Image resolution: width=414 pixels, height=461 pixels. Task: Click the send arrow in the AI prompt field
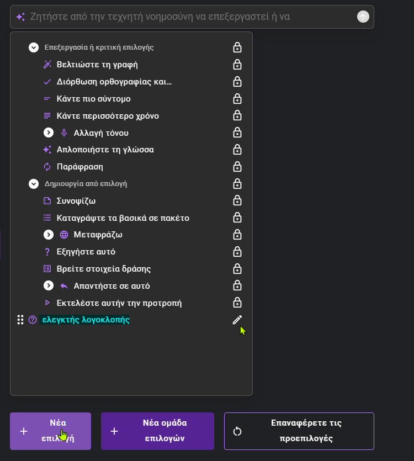tap(363, 17)
